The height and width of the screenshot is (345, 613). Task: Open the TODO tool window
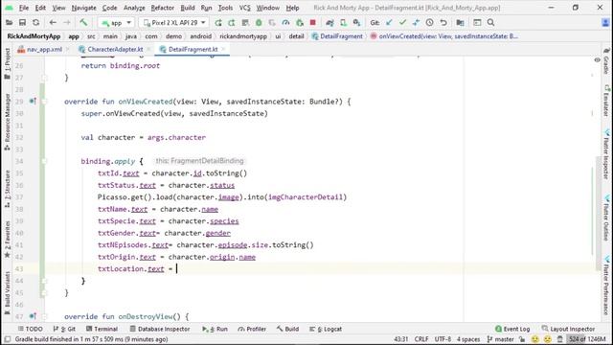pyautogui.click(x=30, y=329)
